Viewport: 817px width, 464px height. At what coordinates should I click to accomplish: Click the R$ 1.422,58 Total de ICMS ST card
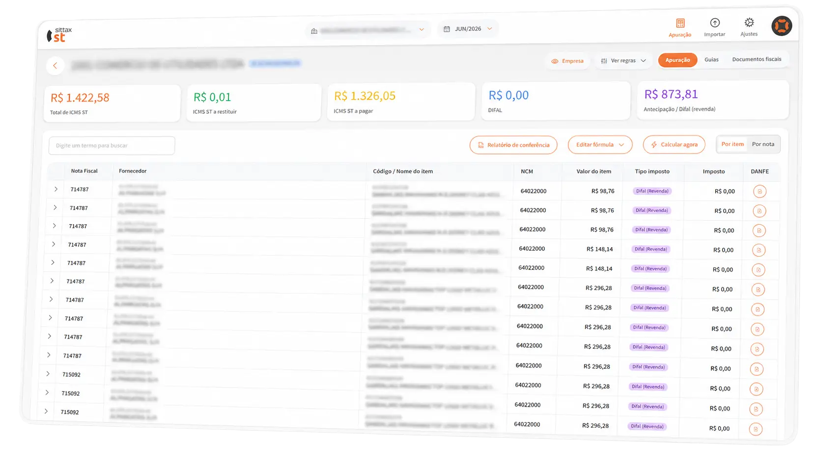pyautogui.click(x=112, y=104)
